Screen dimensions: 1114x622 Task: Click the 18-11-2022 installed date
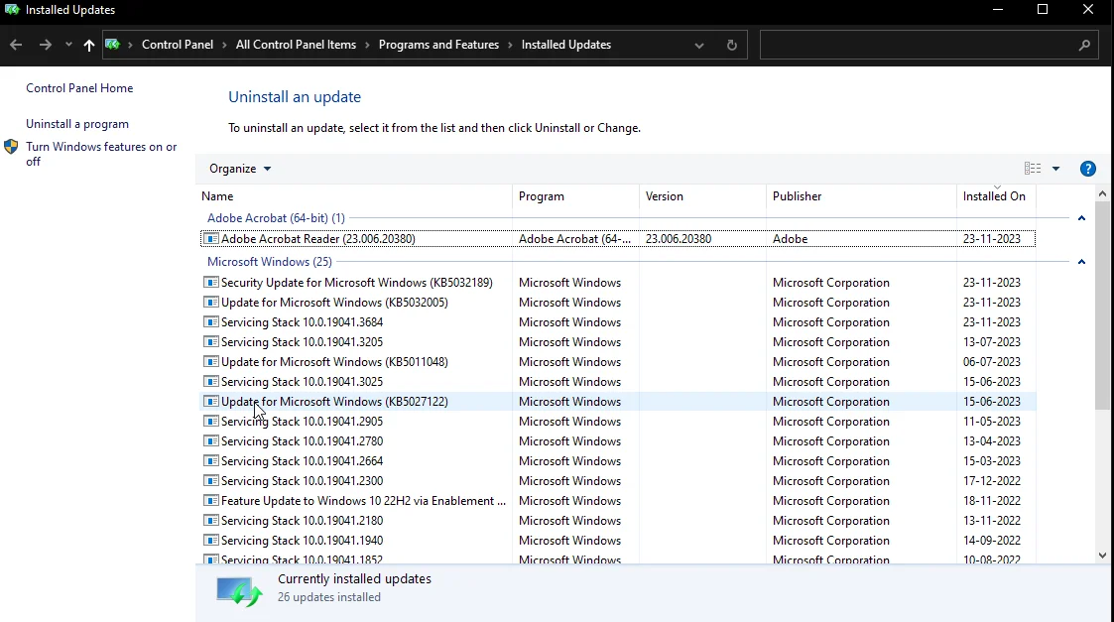pos(992,501)
